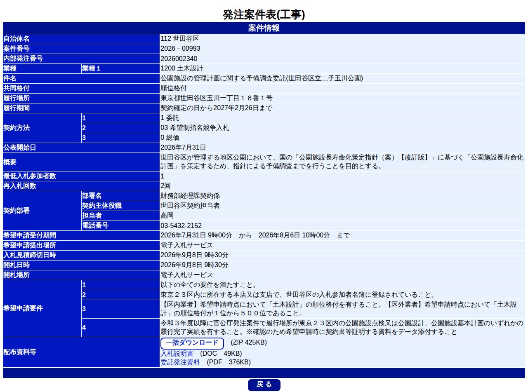Select 電子入札サービス in 開札場所 row
Screen dimensions: 528x392
186,275
